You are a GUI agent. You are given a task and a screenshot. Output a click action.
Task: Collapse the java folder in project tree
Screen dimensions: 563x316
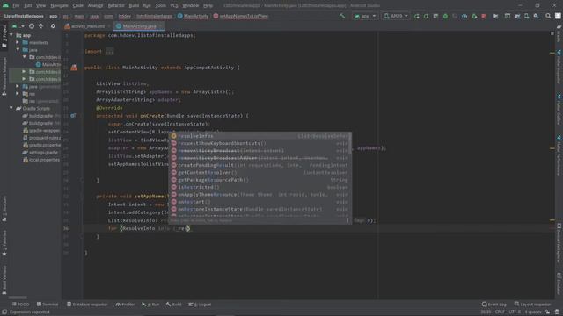click(x=18, y=50)
